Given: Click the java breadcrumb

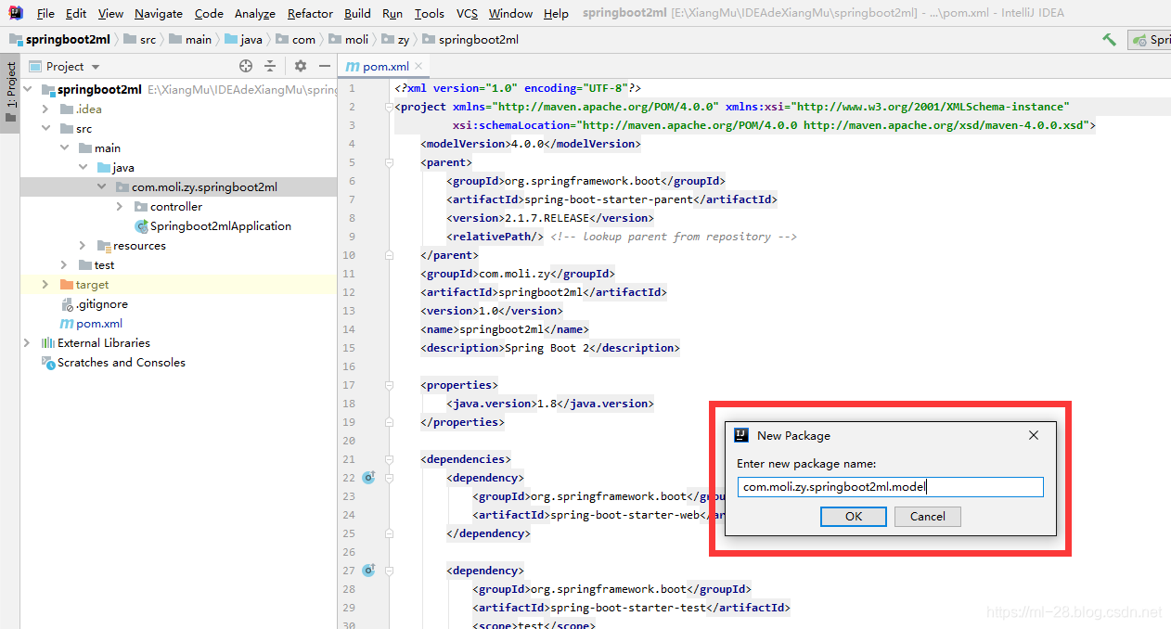Looking at the screenshot, I should [245, 40].
